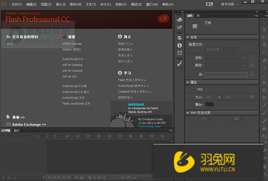Click the wrench beside the 脚本 dropdown
The width and height of the screenshot is (268, 181).
point(252,65)
